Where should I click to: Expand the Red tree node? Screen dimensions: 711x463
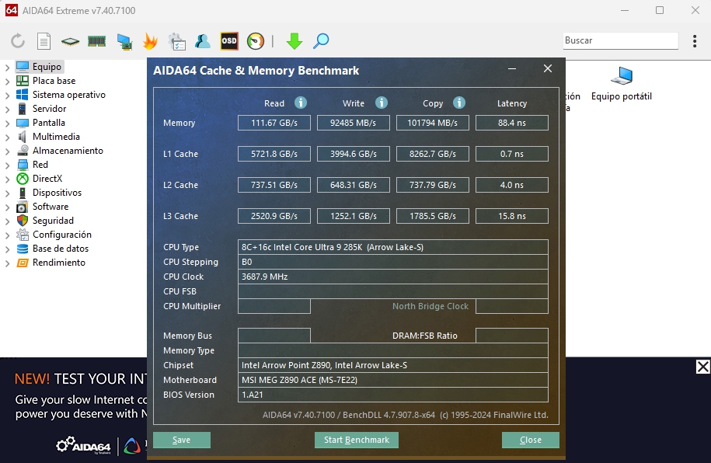[7, 165]
